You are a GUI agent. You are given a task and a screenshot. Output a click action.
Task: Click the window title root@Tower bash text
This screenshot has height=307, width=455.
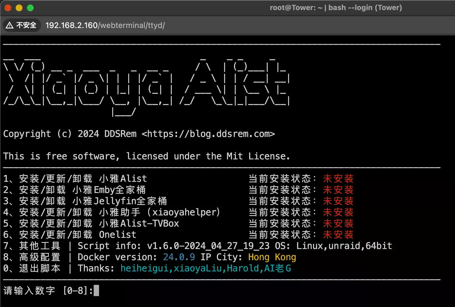pos(335,8)
